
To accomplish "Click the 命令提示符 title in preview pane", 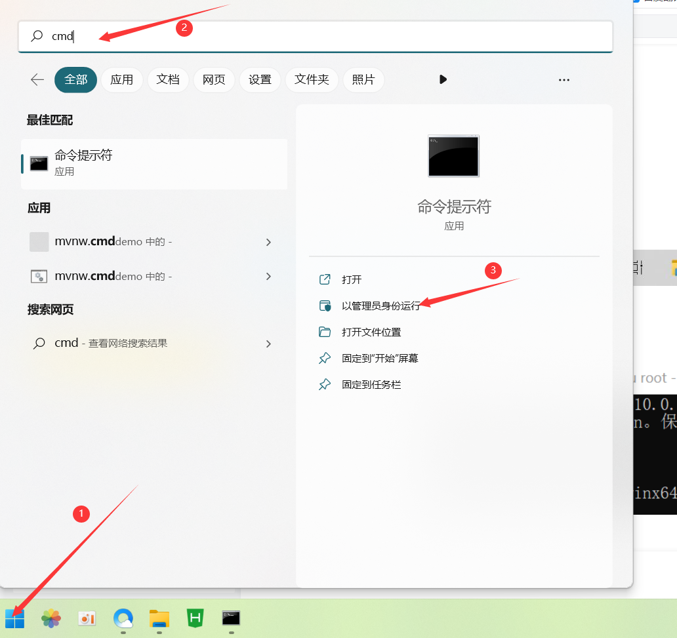I will [454, 207].
